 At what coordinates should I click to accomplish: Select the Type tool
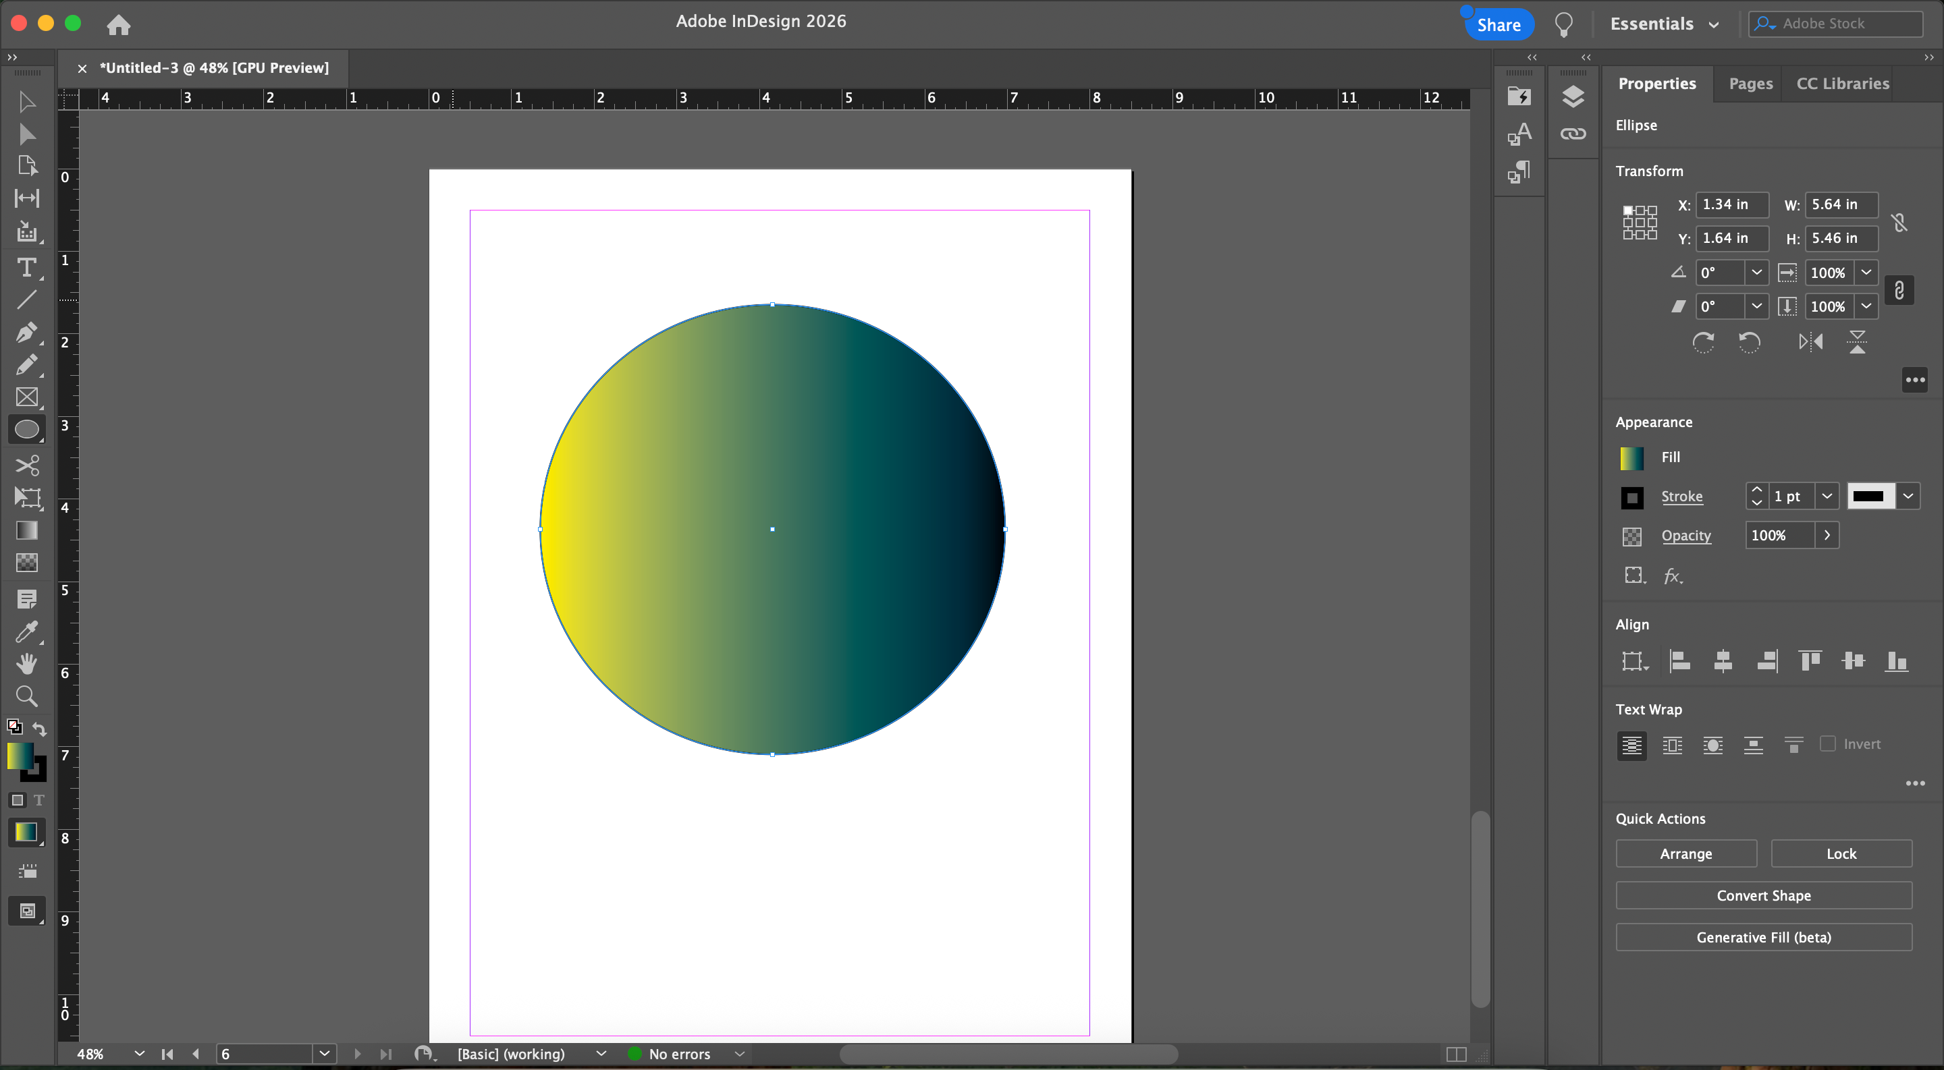pyautogui.click(x=26, y=268)
